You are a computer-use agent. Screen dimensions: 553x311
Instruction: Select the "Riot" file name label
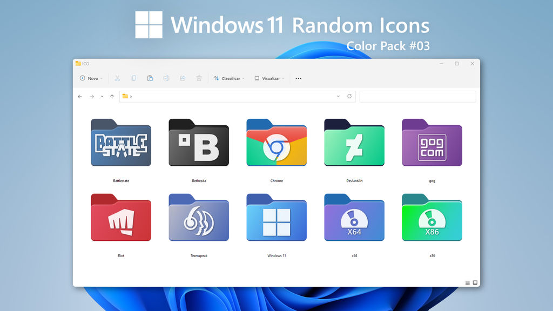click(121, 255)
